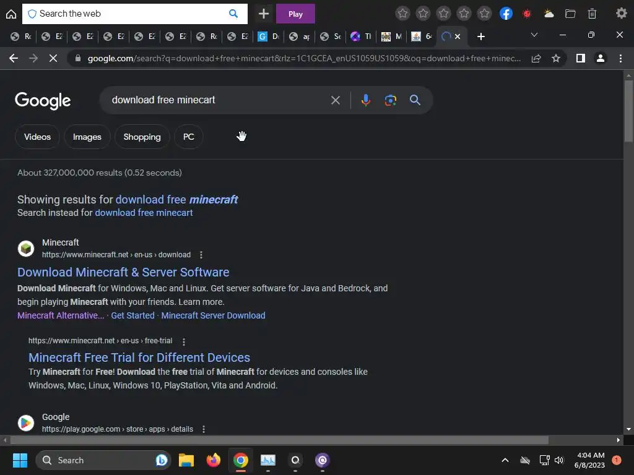This screenshot has width=634, height=475.
Task: Switch to the tab labeled 'M'
Action: coord(392,36)
